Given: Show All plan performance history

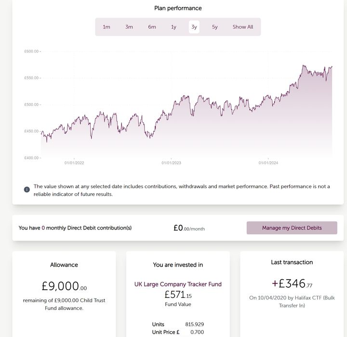Looking at the screenshot, I should tap(243, 27).
